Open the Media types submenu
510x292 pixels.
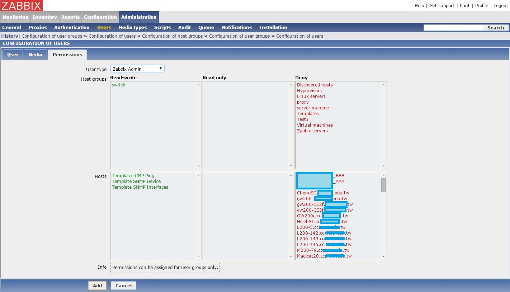tap(132, 27)
